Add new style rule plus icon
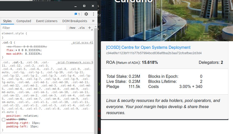Viewport: 233px width, 134px height. coord(90,28)
